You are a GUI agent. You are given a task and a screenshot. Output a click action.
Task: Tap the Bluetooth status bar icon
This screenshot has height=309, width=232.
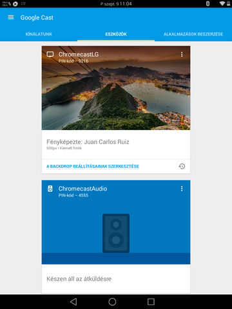(x=208, y=3)
